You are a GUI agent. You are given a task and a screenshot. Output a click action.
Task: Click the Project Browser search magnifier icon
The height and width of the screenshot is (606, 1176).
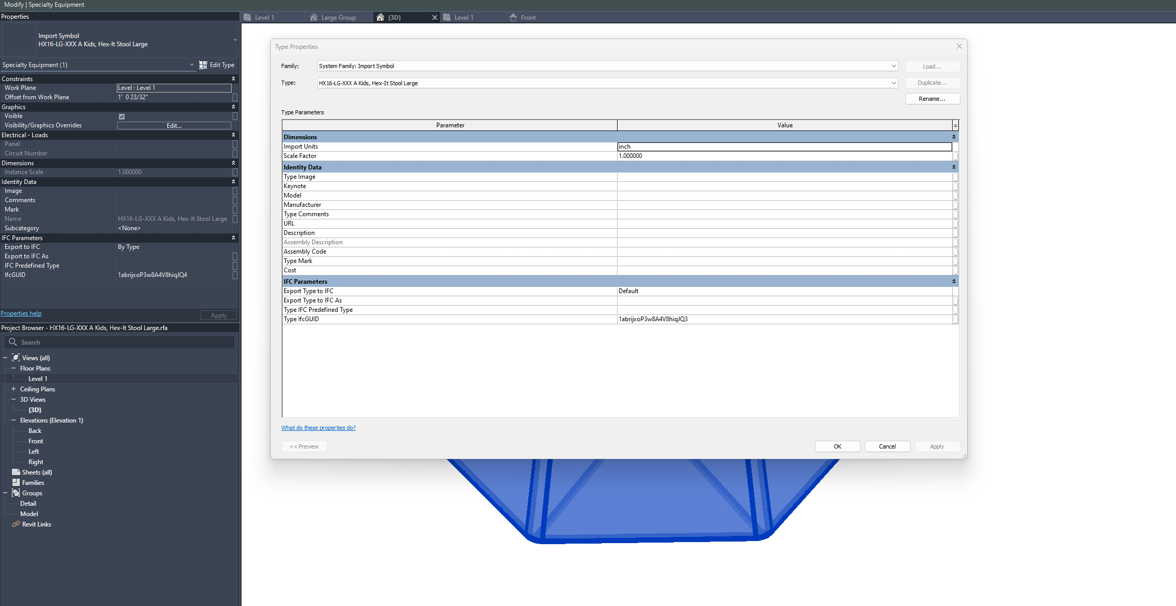click(13, 342)
